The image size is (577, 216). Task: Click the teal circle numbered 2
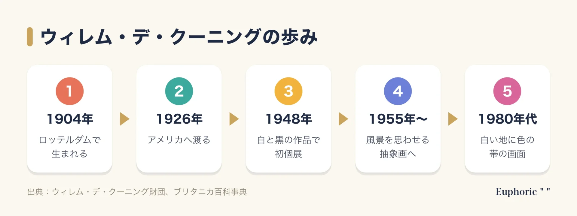click(179, 91)
